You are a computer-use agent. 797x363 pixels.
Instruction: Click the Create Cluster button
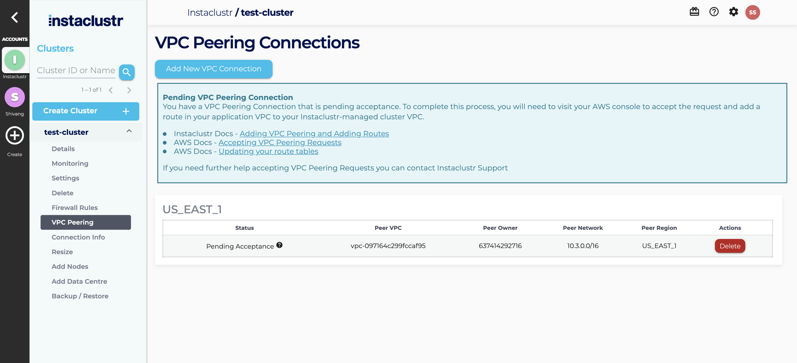pyautogui.click(x=86, y=111)
